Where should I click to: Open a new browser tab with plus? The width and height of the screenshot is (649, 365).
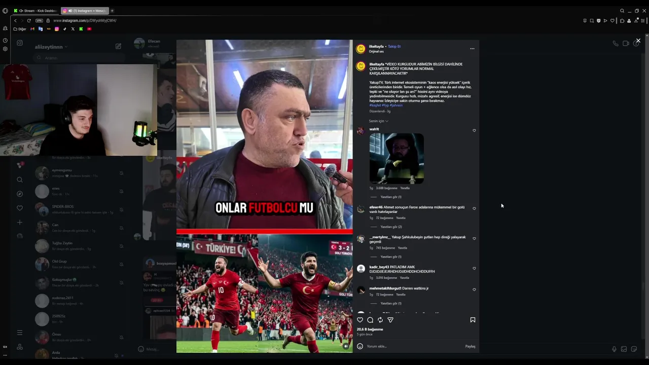point(112,11)
